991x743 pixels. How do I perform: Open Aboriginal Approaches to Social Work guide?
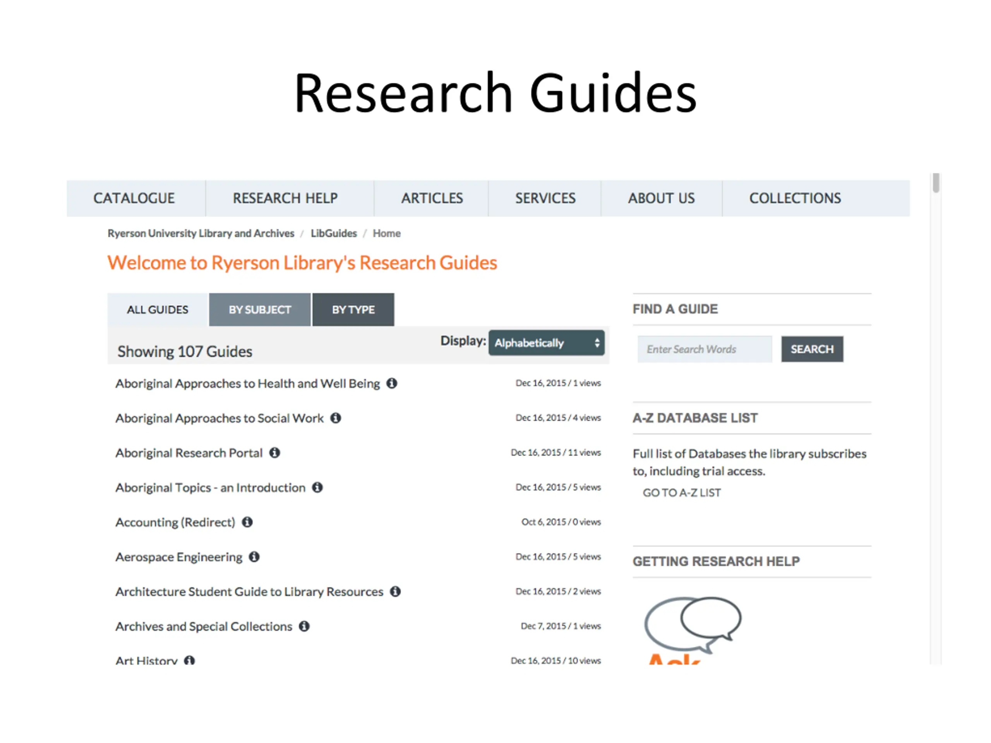(x=219, y=418)
